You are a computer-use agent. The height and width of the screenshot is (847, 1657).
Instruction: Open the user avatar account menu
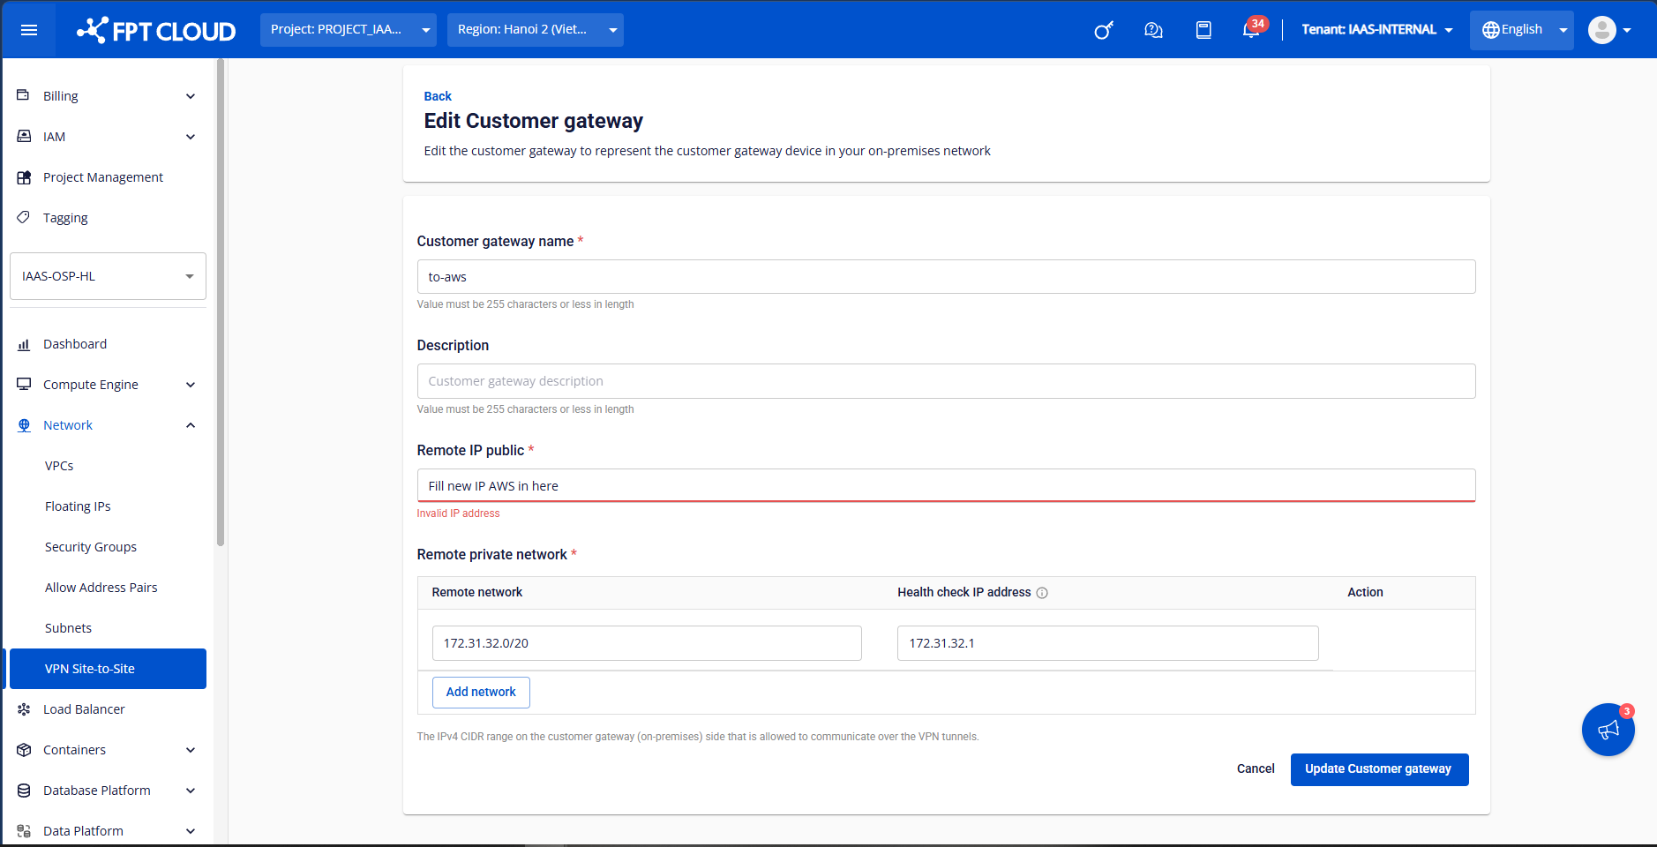pos(1608,30)
